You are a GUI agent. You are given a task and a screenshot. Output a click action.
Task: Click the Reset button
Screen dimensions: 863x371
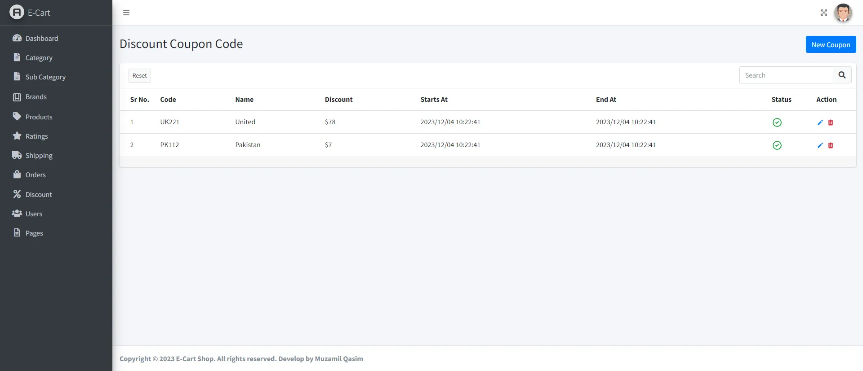[139, 76]
